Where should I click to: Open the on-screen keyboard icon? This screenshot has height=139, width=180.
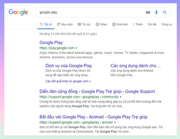[x=148, y=12]
